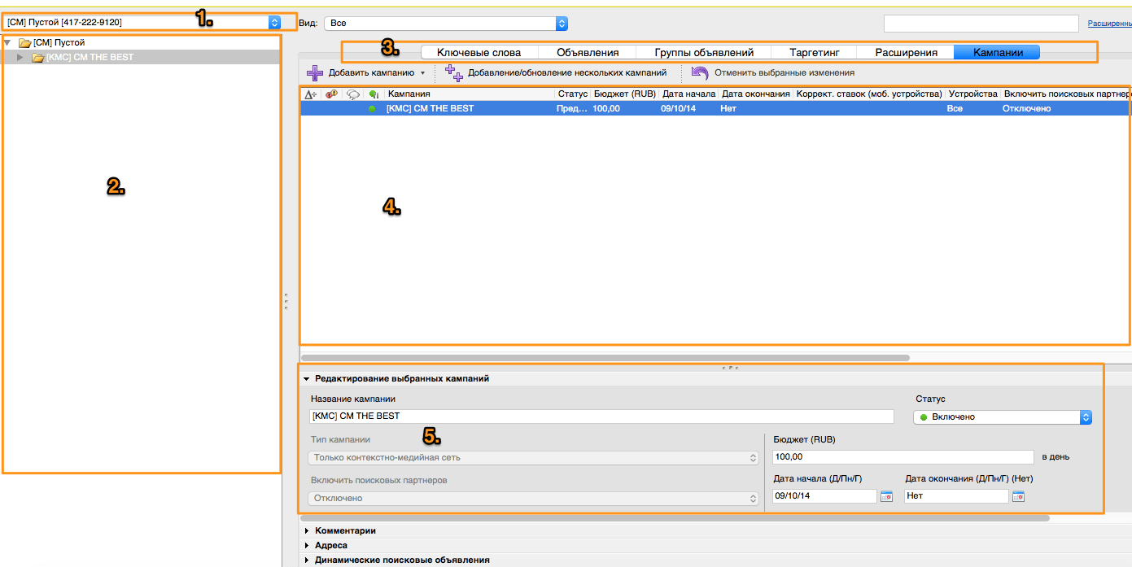Sort by the Дата начала column header
Image resolution: width=1132 pixels, height=567 pixels.
[688, 94]
